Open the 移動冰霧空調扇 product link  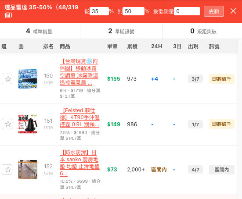point(79,72)
